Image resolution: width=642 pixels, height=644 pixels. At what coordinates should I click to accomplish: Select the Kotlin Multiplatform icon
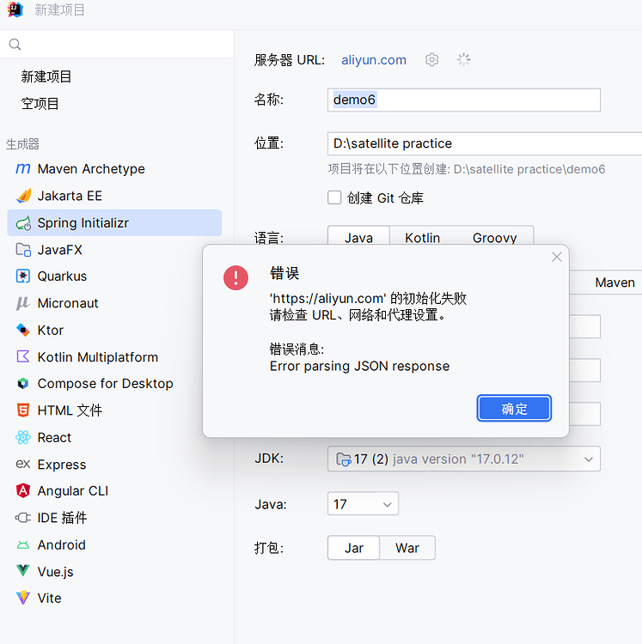tap(23, 357)
